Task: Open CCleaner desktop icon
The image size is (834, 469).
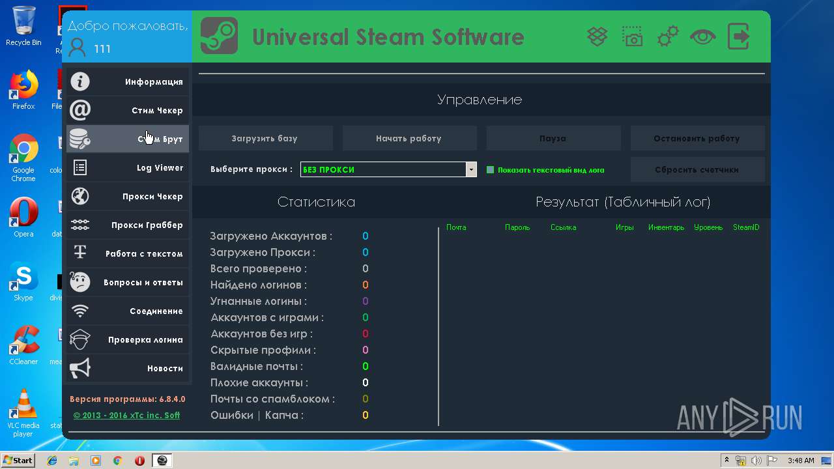Action: (23, 345)
